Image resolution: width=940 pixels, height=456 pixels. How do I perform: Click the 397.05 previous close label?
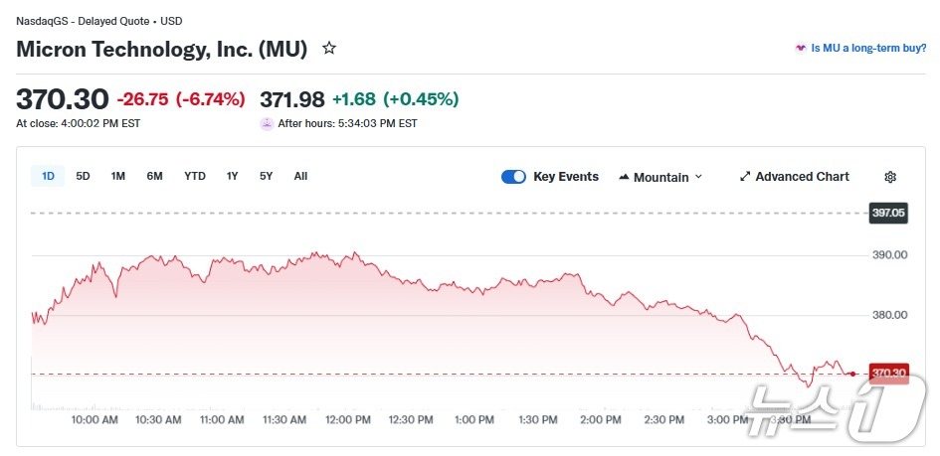[x=887, y=213]
